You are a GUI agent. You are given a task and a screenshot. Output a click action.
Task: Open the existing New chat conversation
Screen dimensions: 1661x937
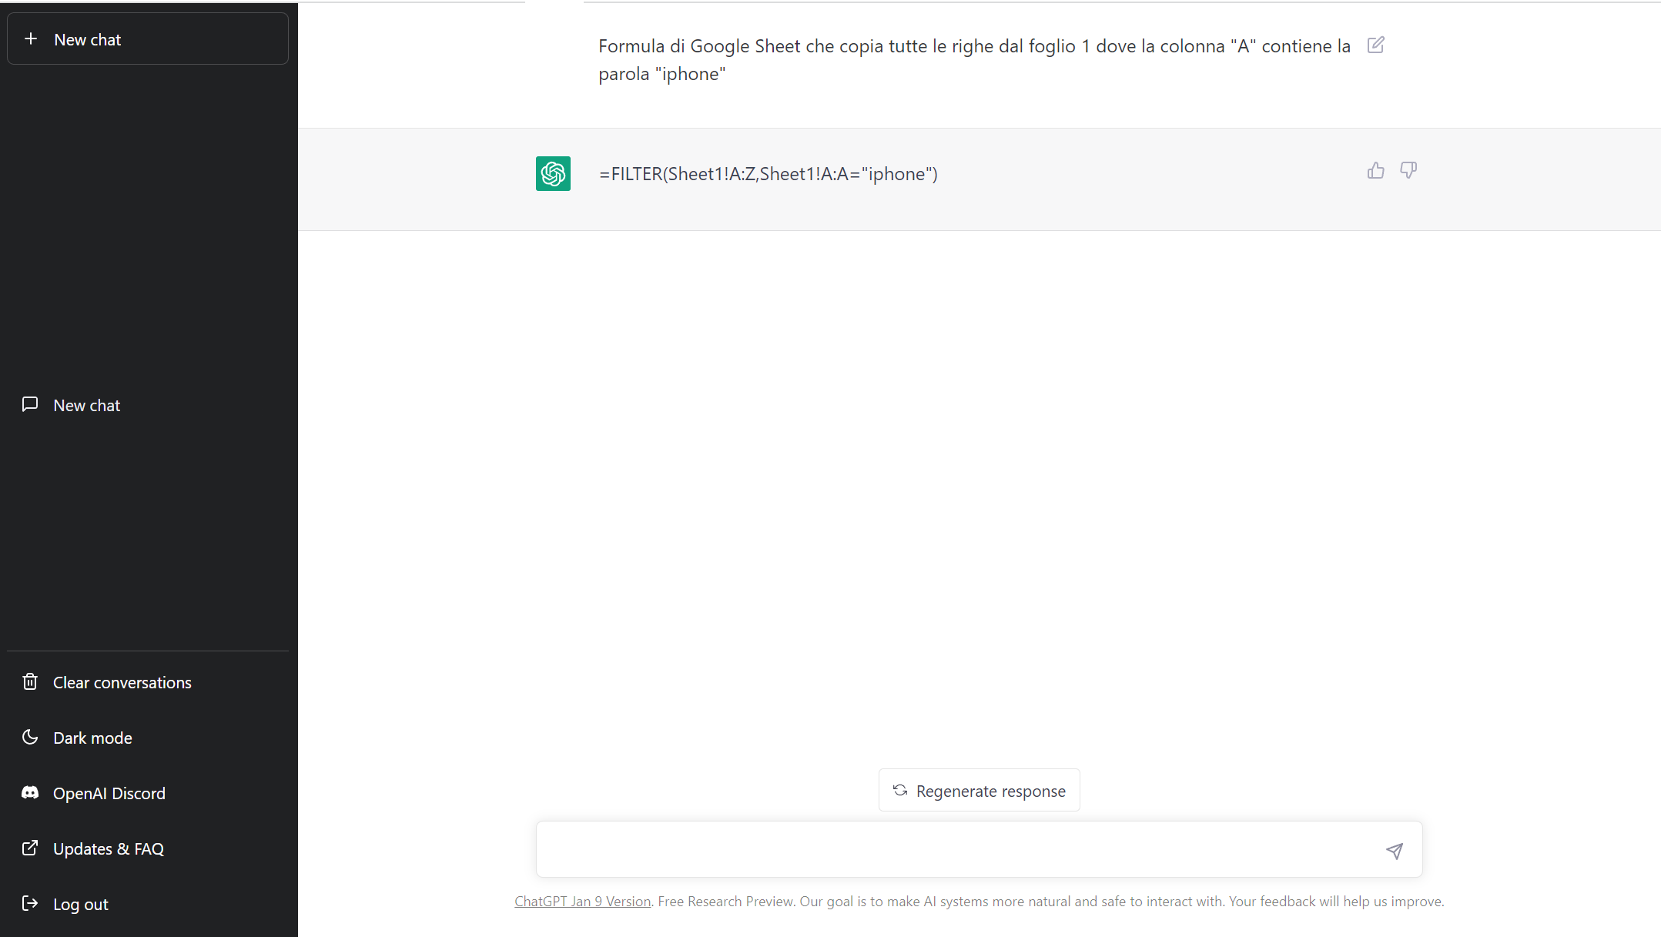tap(87, 405)
